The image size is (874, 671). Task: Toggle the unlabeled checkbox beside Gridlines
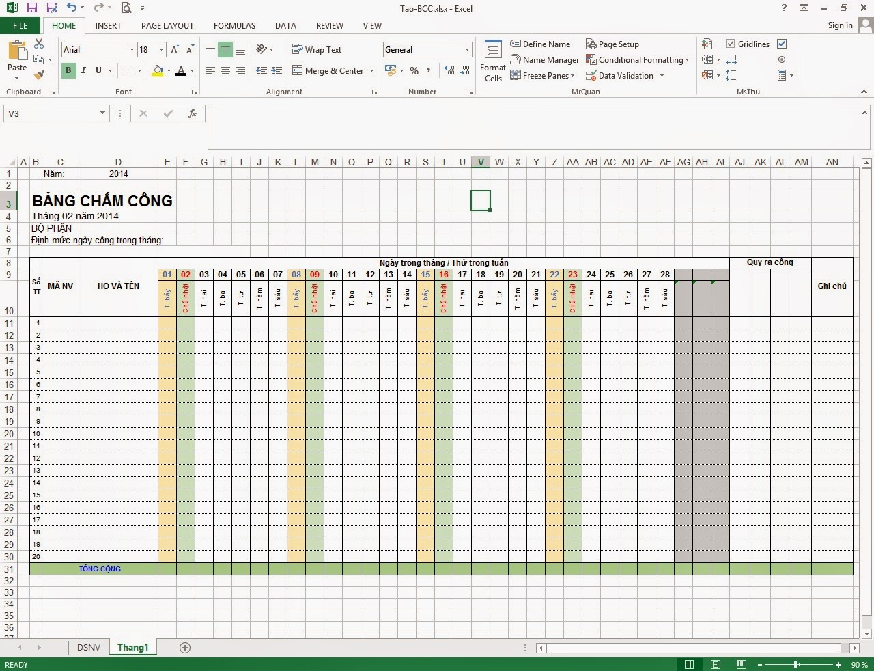(783, 44)
